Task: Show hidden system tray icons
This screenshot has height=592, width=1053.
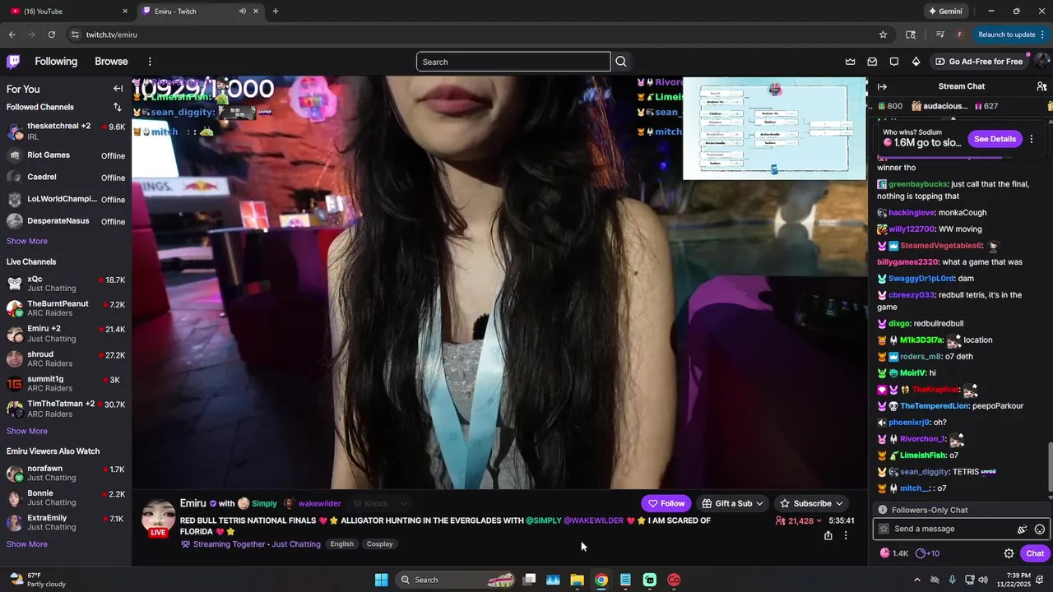Action: click(x=917, y=580)
